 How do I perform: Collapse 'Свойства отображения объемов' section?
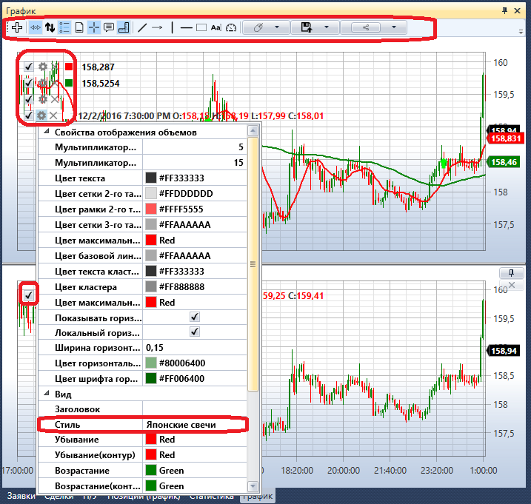pos(47,131)
